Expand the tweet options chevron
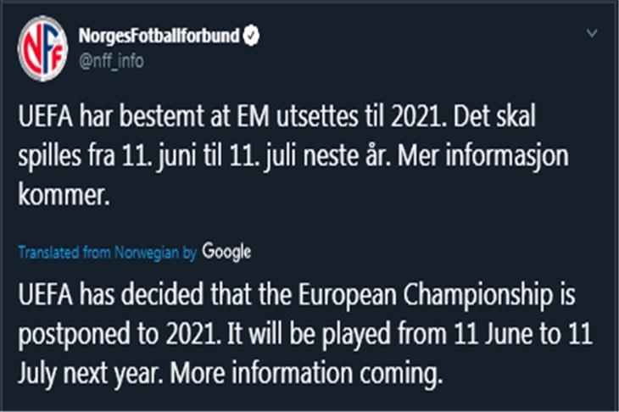Image resolution: width=619 pixels, height=412 pixels. pos(591,33)
